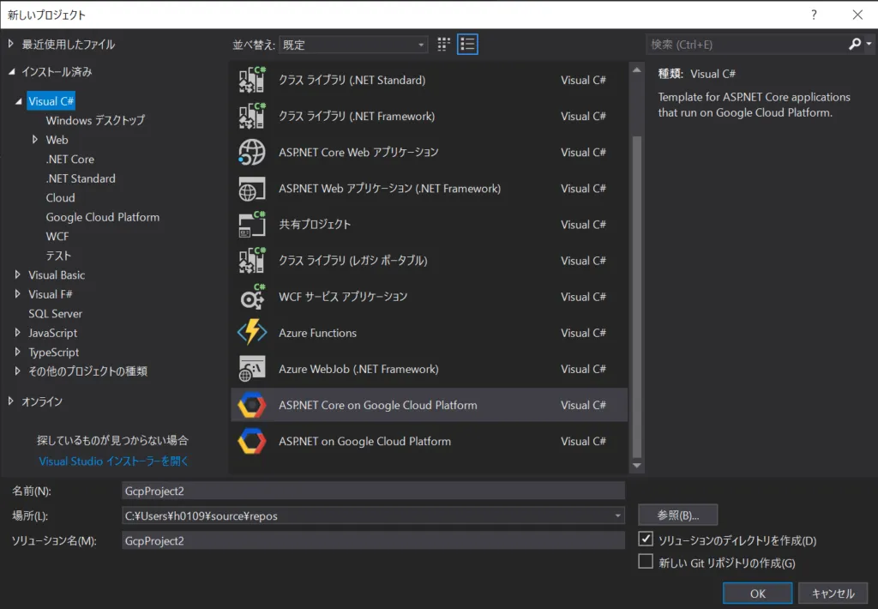Open the search options dropdown arrow
Screen dimensions: 878x609
tap(869, 44)
